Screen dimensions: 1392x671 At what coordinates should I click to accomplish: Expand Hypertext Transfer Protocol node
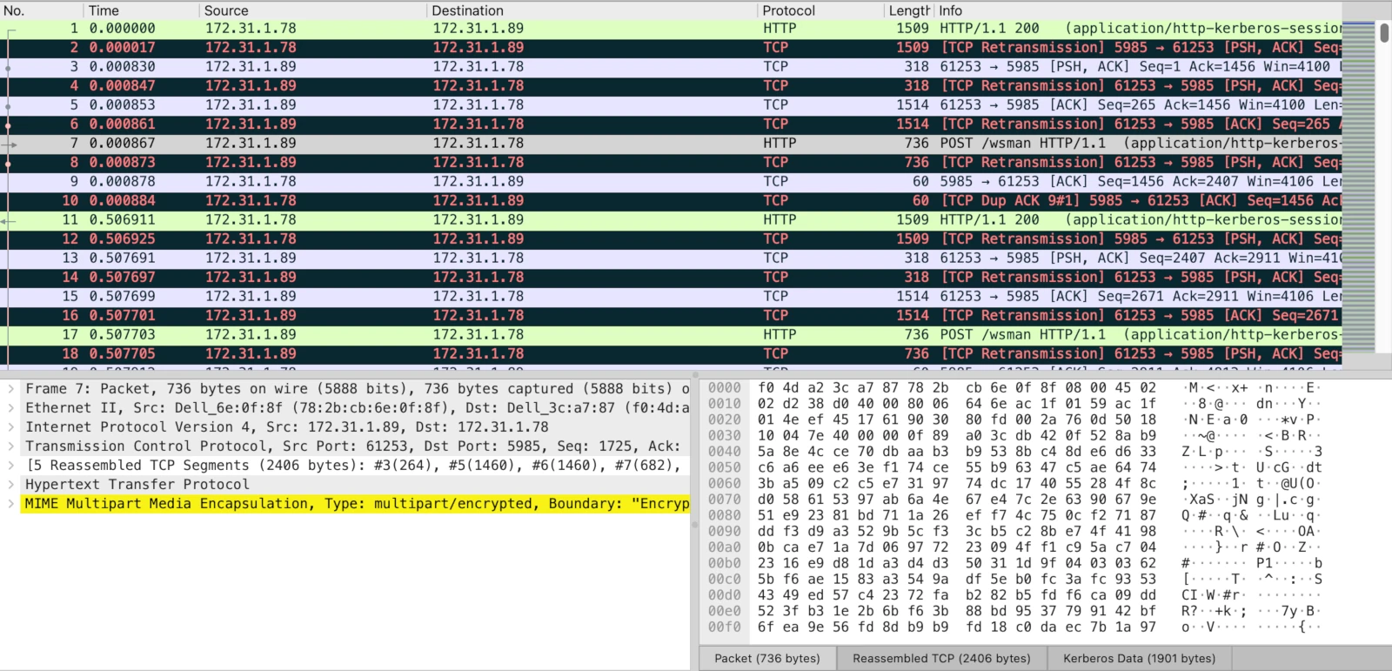[x=10, y=485]
